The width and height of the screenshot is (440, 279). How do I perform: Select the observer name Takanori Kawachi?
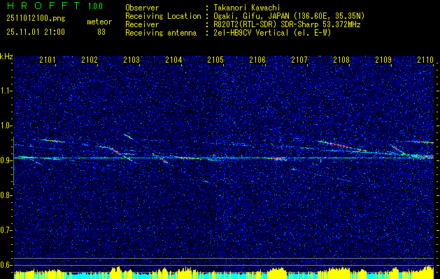pos(247,8)
